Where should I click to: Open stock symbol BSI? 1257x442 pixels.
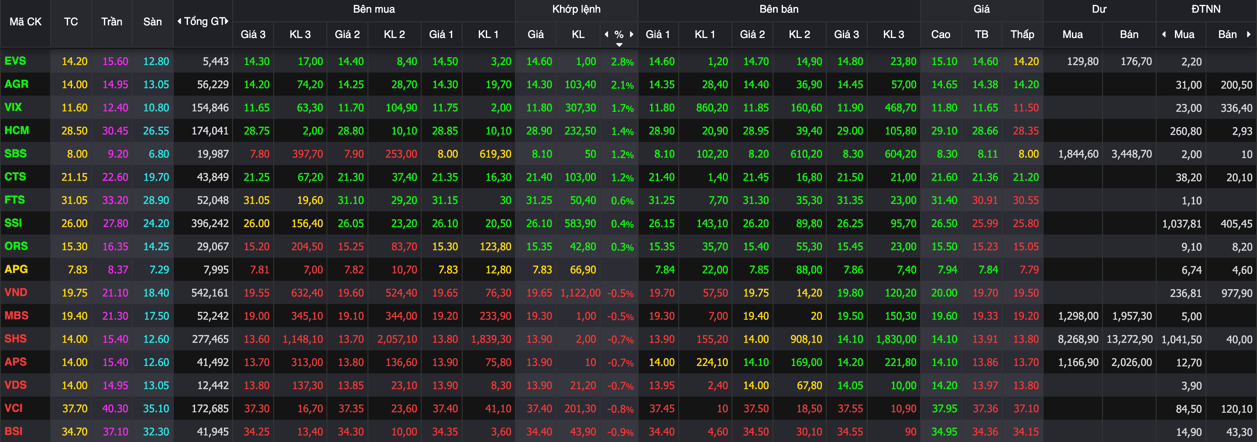13,431
